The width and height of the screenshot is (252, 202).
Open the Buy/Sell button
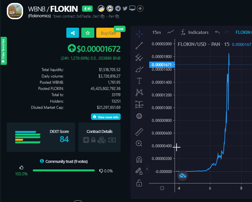[x=108, y=33]
